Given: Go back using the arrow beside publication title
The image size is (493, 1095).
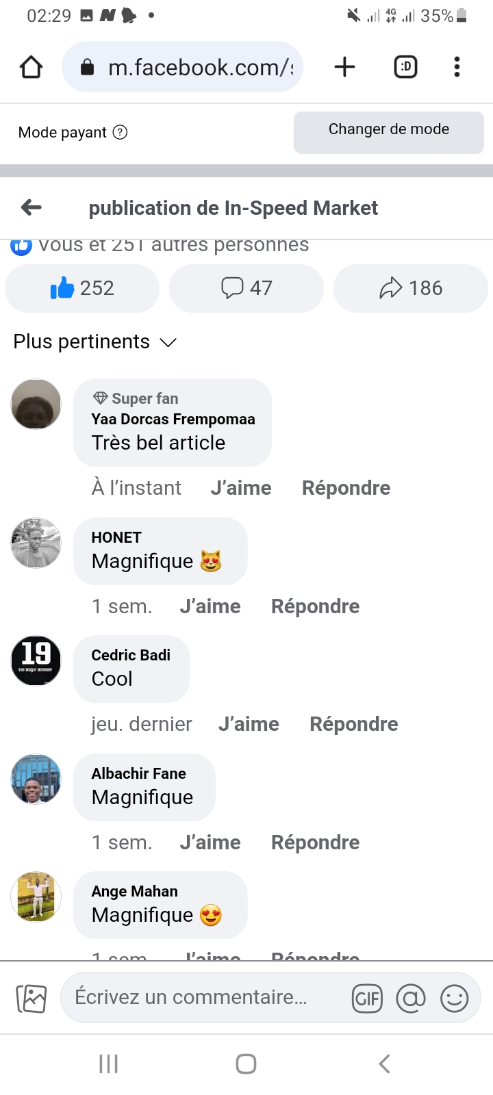Looking at the screenshot, I should [x=31, y=207].
